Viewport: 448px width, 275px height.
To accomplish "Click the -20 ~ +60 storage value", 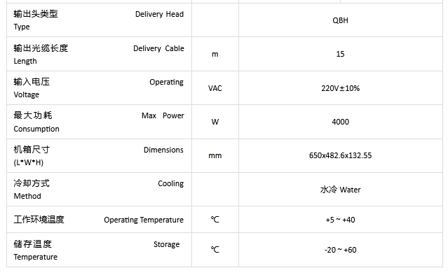I will point(340,250).
